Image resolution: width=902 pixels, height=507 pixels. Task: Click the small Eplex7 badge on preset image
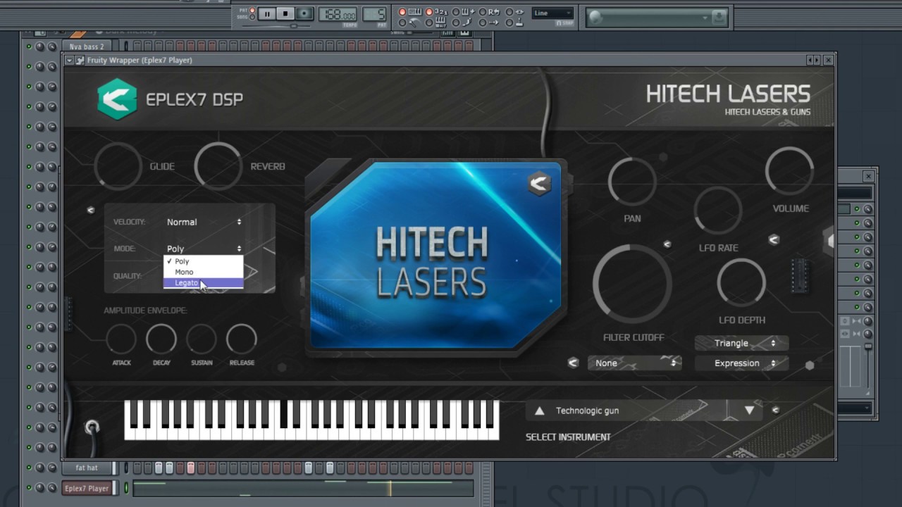pyautogui.click(x=539, y=184)
